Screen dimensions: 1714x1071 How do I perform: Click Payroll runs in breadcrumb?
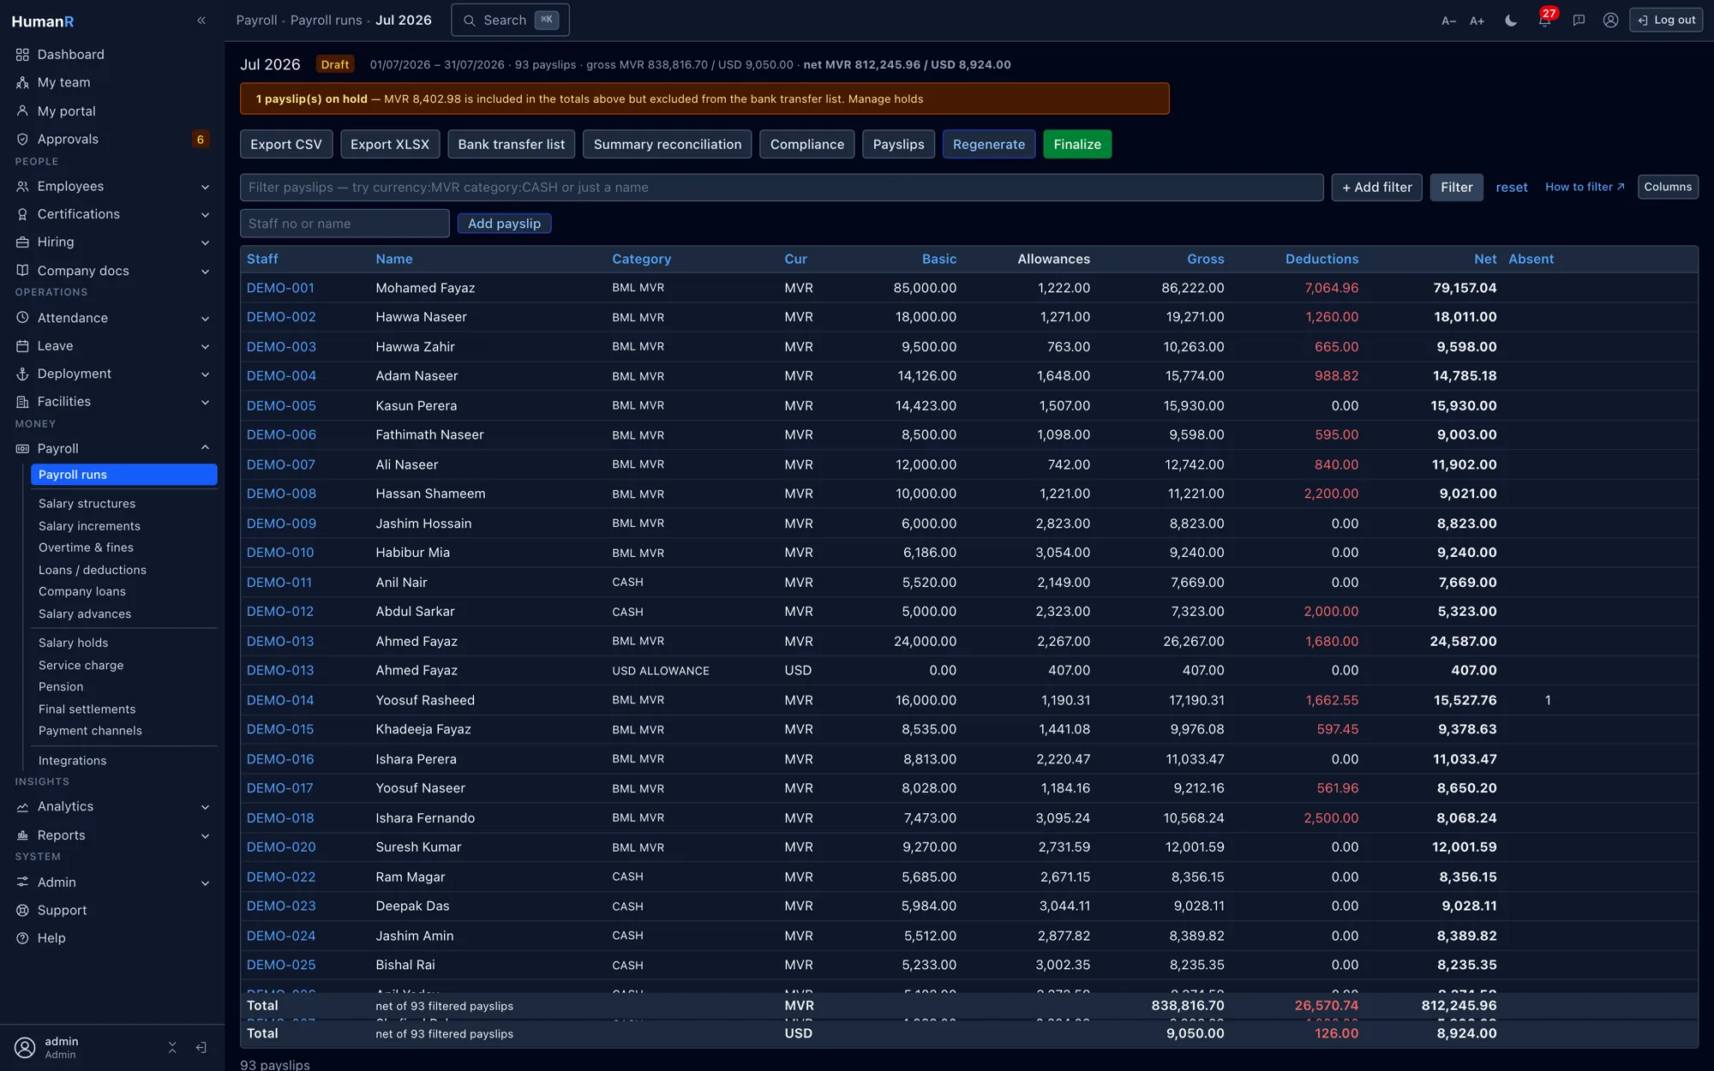point(326,20)
